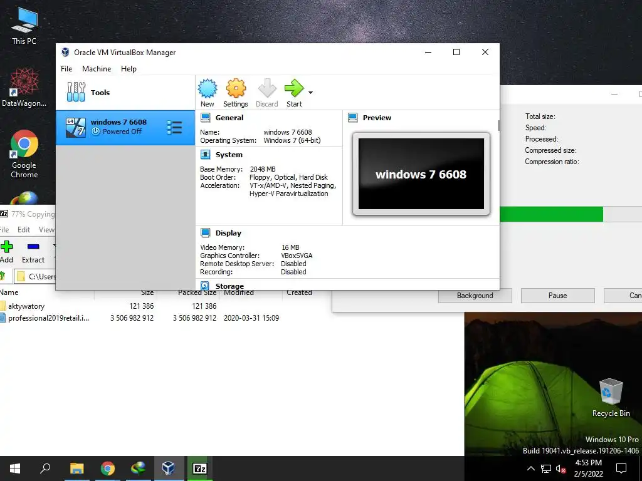Image resolution: width=642 pixels, height=481 pixels.
Task: Click the windows 7 6608 preview thumbnail
Action: click(421, 174)
